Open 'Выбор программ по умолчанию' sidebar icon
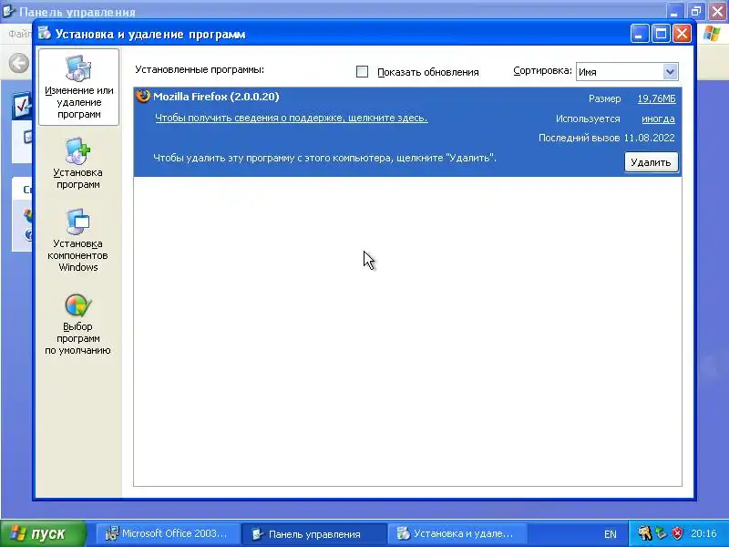The height and width of the screenshot is (547, 729). tap(77, 325)
